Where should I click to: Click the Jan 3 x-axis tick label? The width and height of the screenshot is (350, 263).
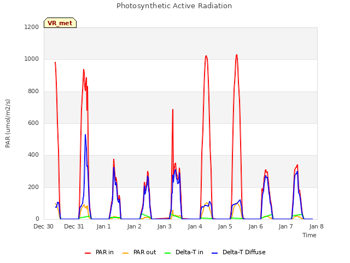point(165,226)
